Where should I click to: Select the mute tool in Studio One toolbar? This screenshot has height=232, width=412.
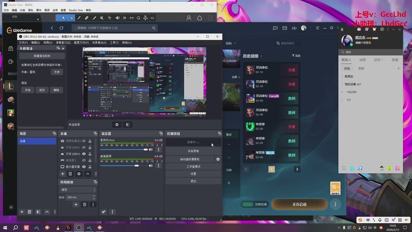coord(101,18)
